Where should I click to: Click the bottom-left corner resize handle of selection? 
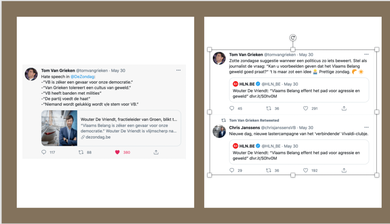coord(209,175)
